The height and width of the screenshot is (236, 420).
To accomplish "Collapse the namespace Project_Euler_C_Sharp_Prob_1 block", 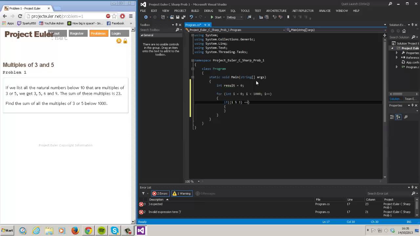I will tap(193, 60).
